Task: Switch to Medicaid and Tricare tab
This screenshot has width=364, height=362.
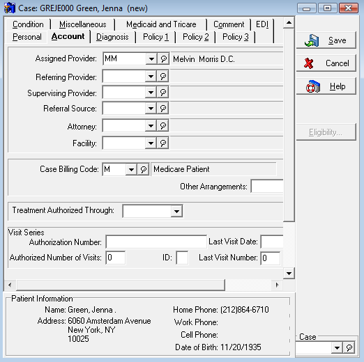Action: tap(161, 24)
